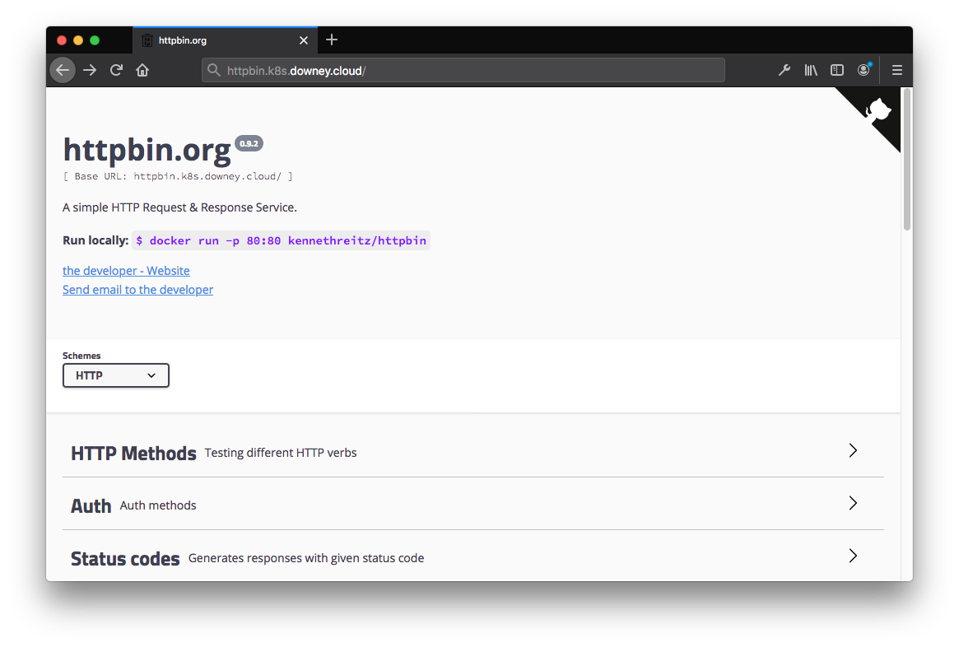Click the search magnifier in the address bar
The width and height of the screenshot is (959, 647).
(x=213, y=70)
